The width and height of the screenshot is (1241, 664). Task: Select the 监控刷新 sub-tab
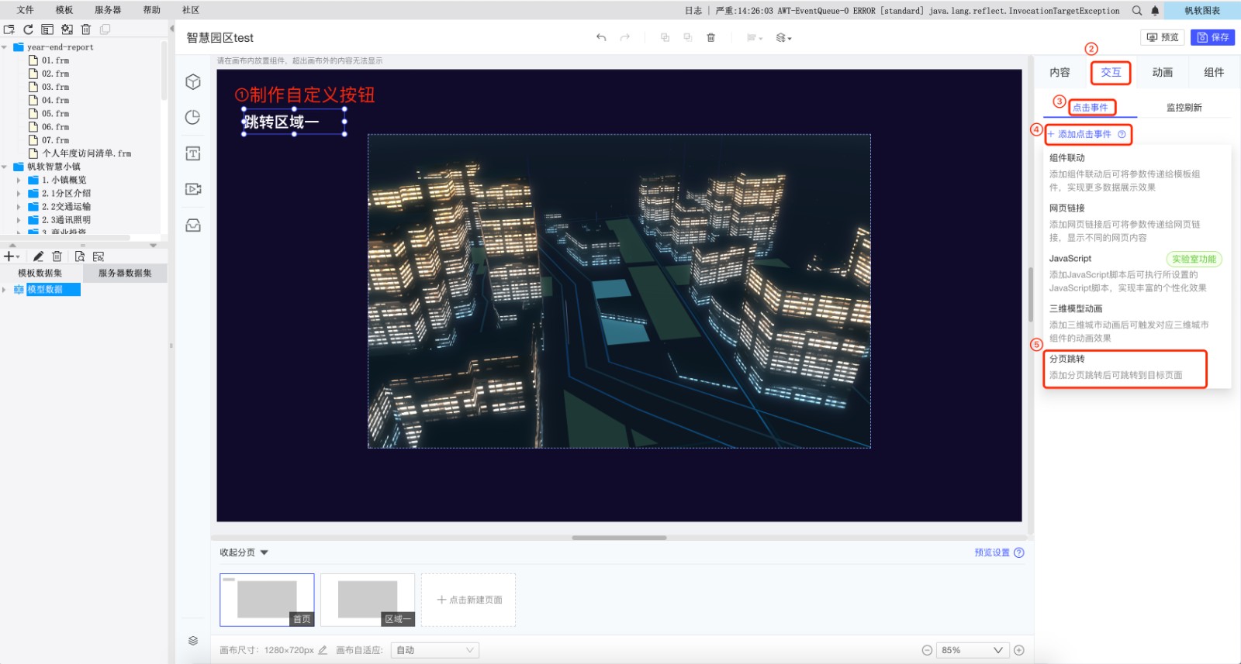(x=1184, y=108)
